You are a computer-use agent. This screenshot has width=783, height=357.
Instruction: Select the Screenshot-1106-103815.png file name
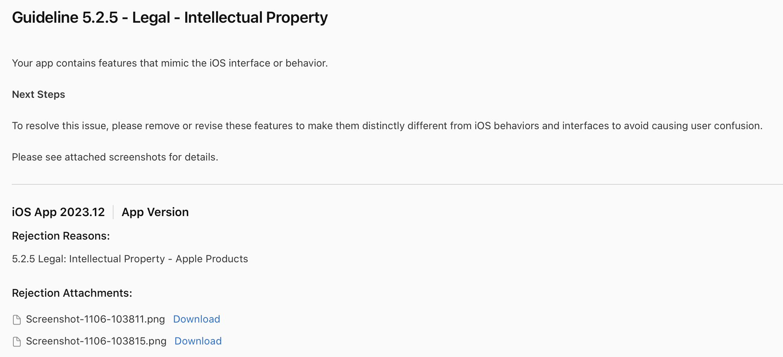96,341
